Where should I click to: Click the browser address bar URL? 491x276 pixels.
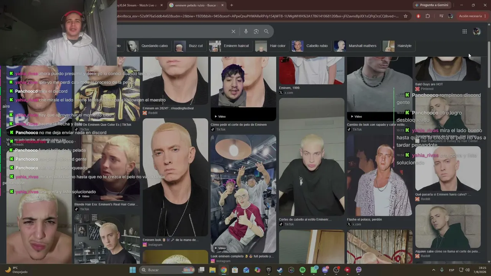tap(258, 16)
